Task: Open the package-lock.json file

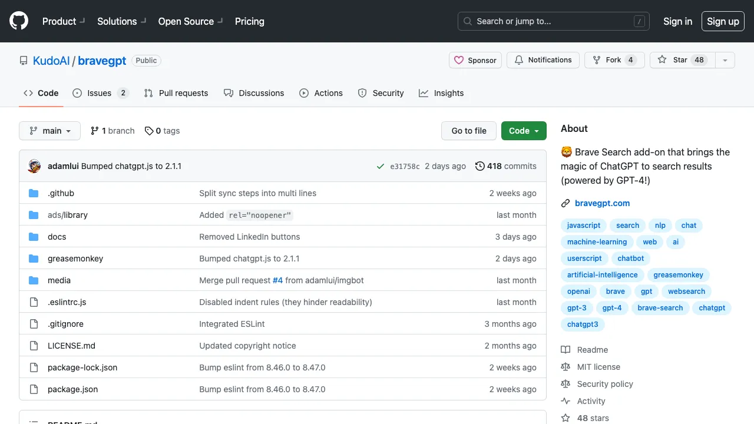Action: tap(82, 367)
